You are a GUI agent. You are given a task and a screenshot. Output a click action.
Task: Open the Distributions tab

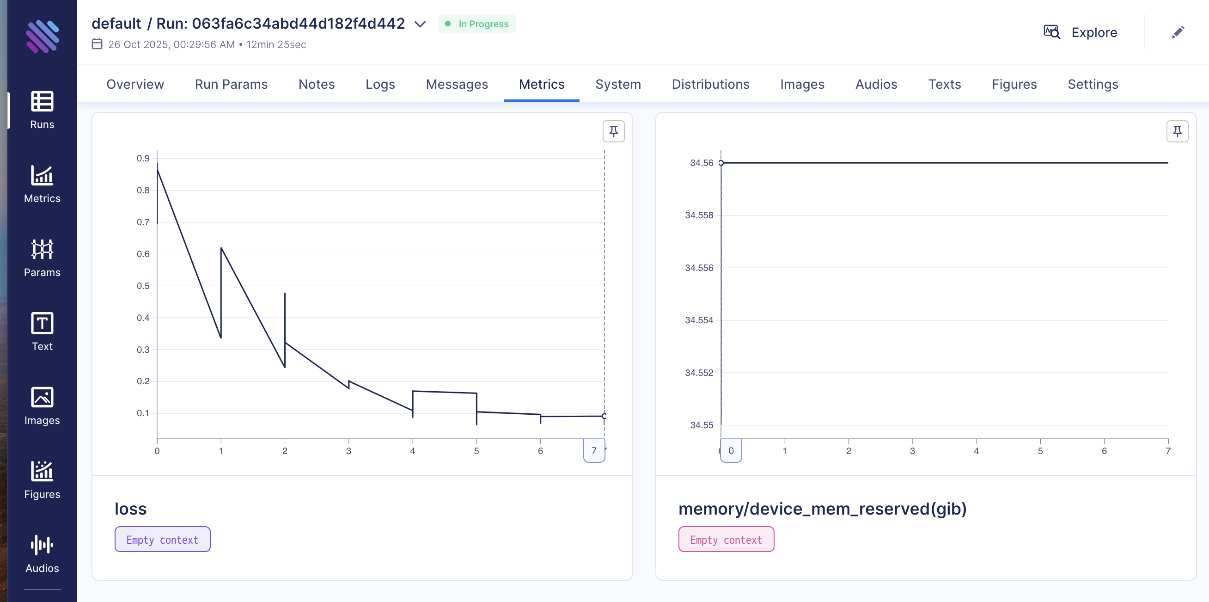click(710, 84)
